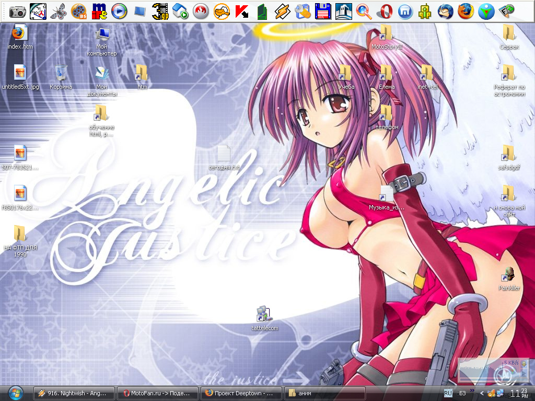Image resolution: width=535 pixels, height=401 pixels.
Task: Select the htm folder shortcut
Action: coord(142,78)
